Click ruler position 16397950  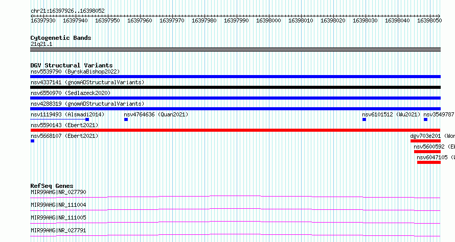coord(107,20)
